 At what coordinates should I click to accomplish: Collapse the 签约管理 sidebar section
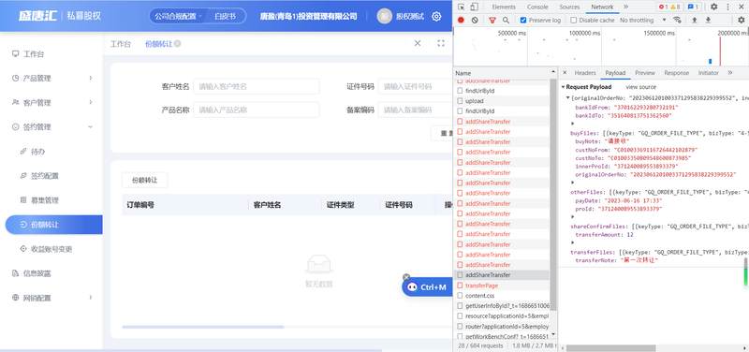tap(51, 127)
